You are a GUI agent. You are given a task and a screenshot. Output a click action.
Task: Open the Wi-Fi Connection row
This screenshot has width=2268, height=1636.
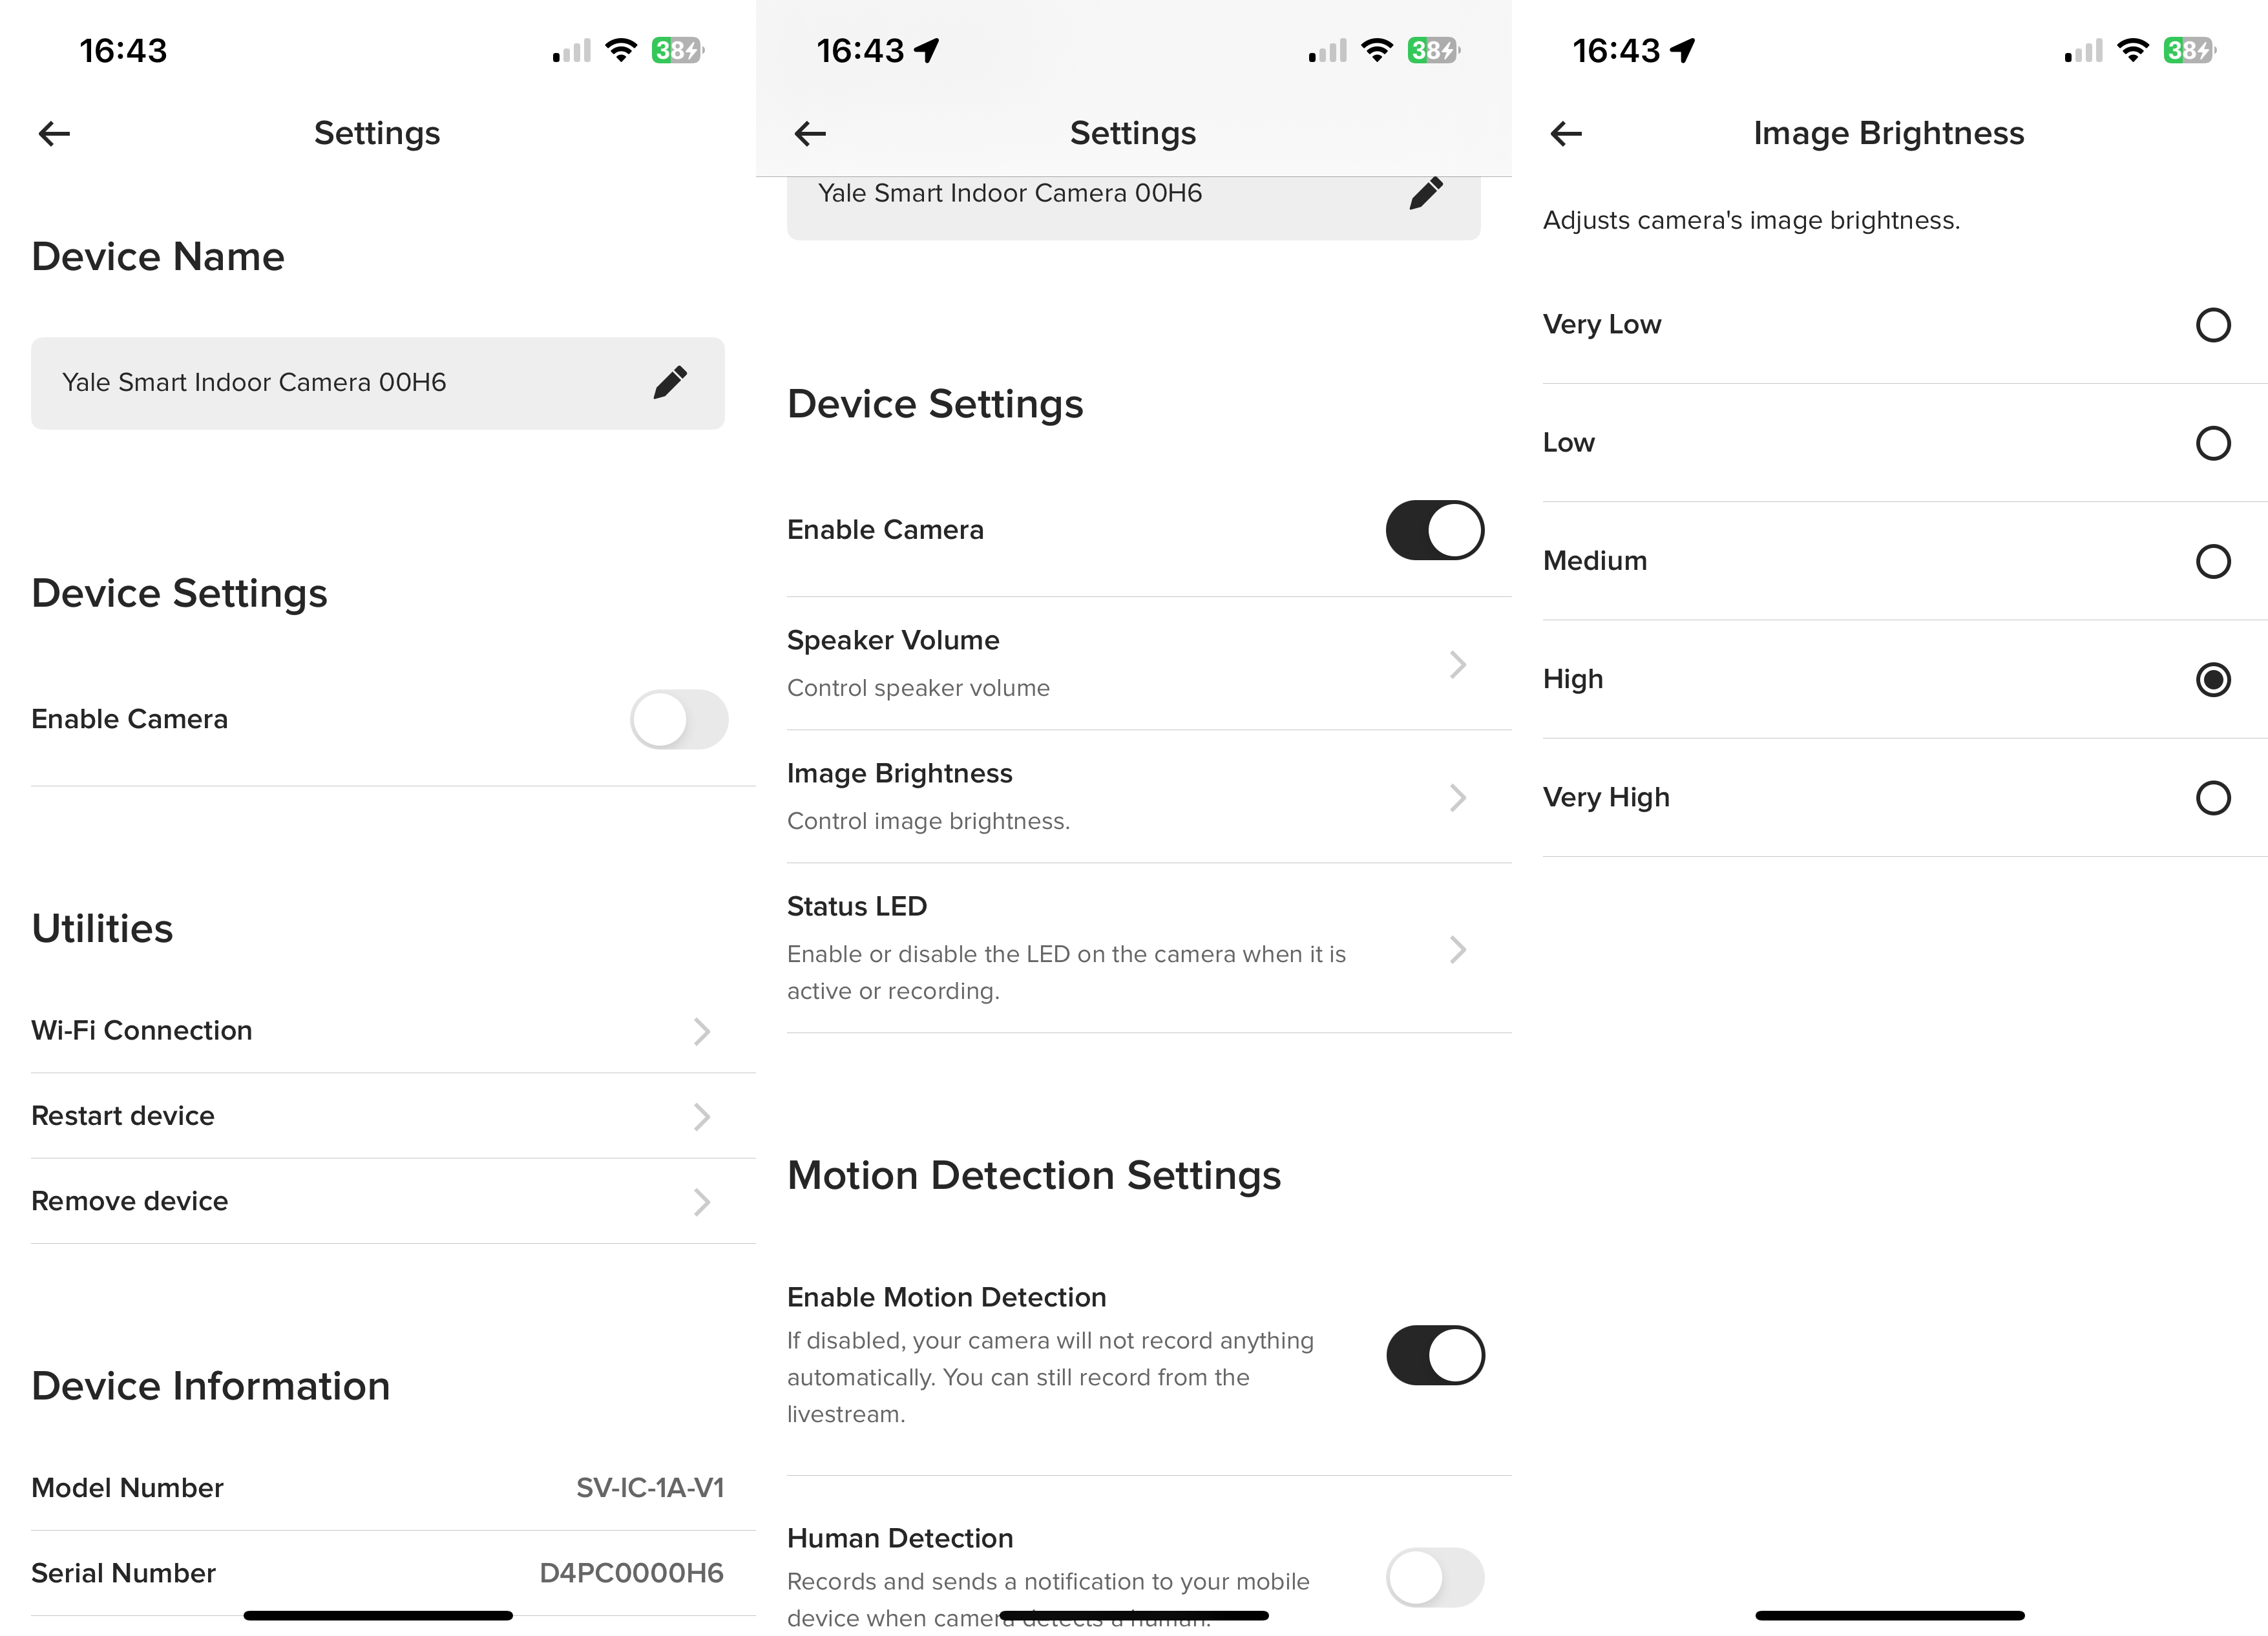393,1031
